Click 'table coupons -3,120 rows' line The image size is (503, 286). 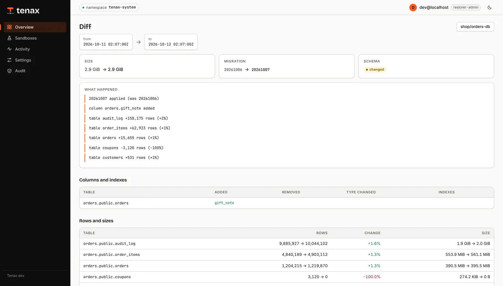click(x=126, y=148)
